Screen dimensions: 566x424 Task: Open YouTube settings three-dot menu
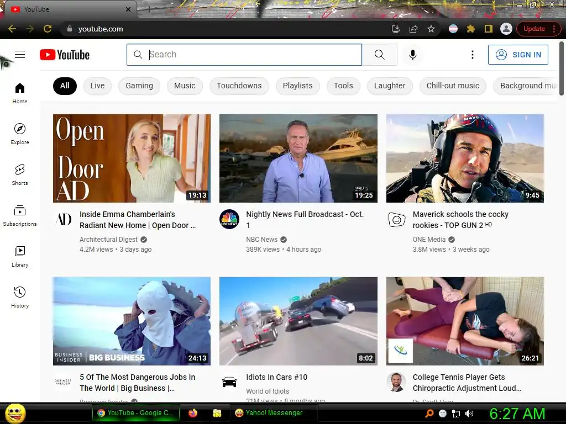tap(472, 55)
